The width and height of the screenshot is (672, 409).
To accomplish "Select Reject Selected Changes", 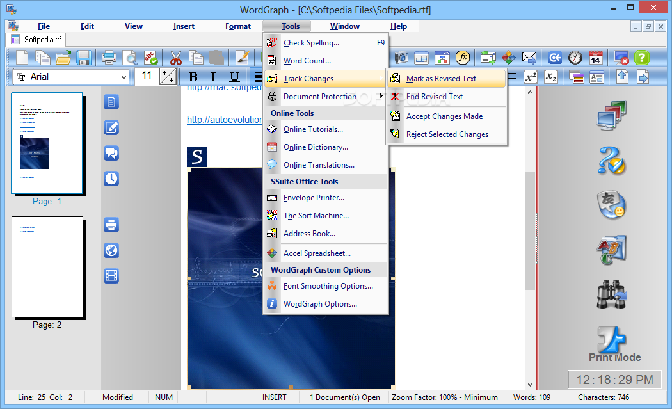I will pos(446,134).
